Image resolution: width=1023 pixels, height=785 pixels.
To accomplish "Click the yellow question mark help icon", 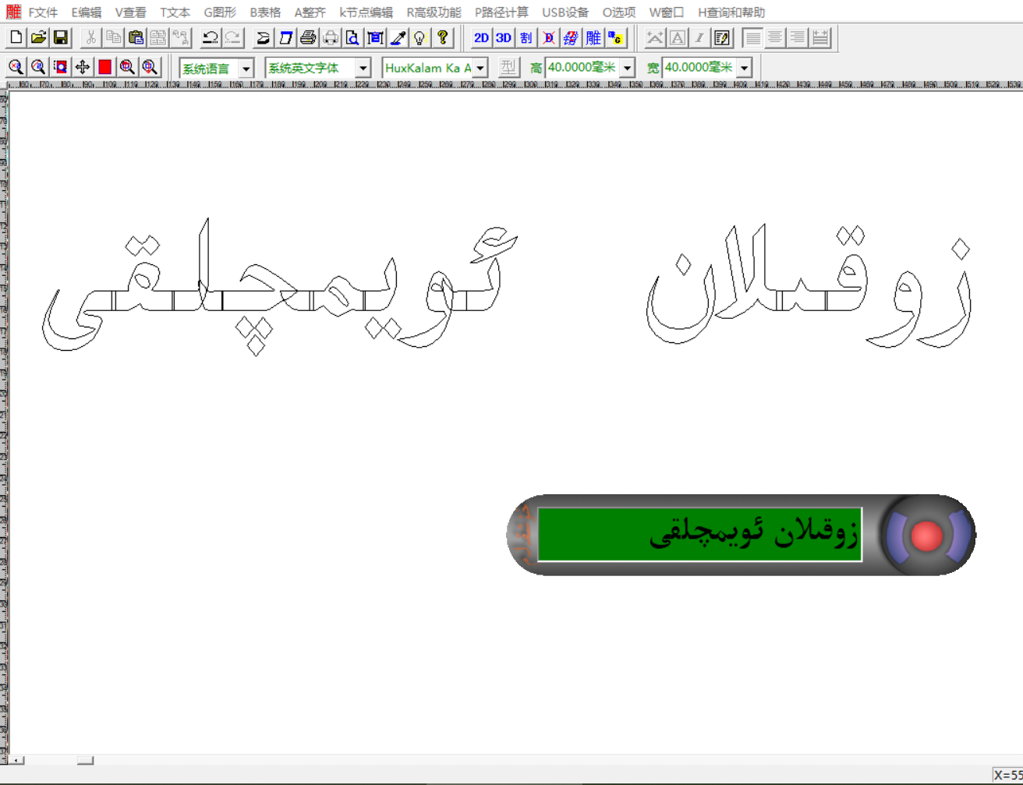I will (443, 37).
